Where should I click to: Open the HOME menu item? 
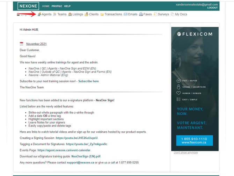point(46,6)
